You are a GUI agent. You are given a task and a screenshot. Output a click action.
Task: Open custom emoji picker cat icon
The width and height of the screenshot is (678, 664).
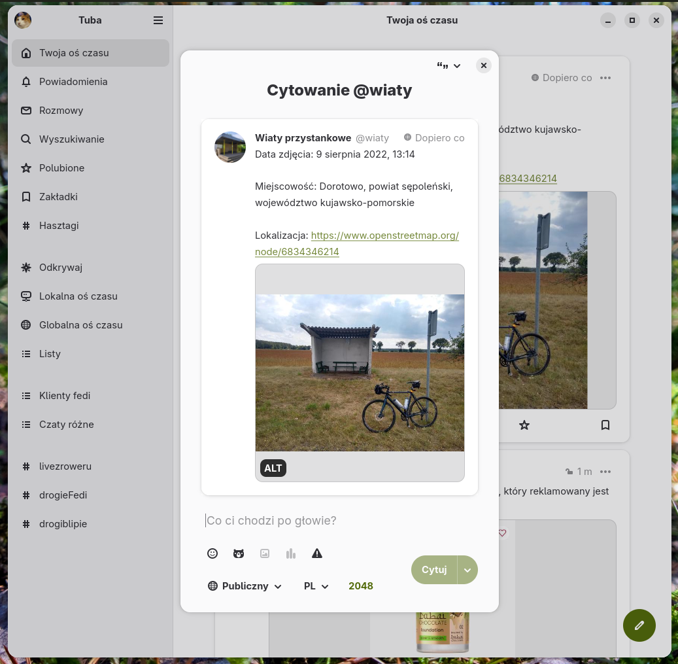[x=239, y=553]
